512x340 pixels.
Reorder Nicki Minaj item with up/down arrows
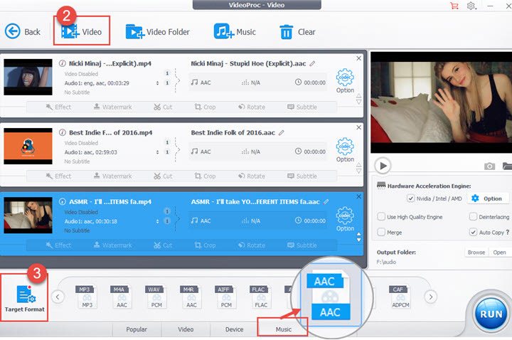[x=359, y=99]
